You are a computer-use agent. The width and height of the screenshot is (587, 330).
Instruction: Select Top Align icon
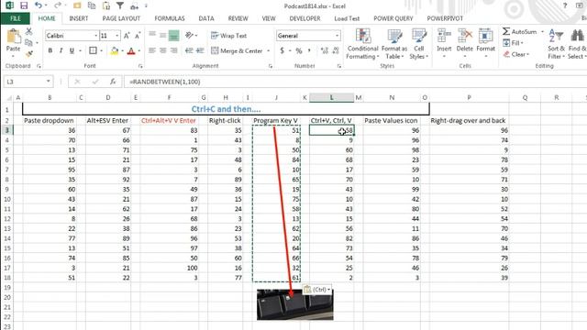(x=152, y=35)
